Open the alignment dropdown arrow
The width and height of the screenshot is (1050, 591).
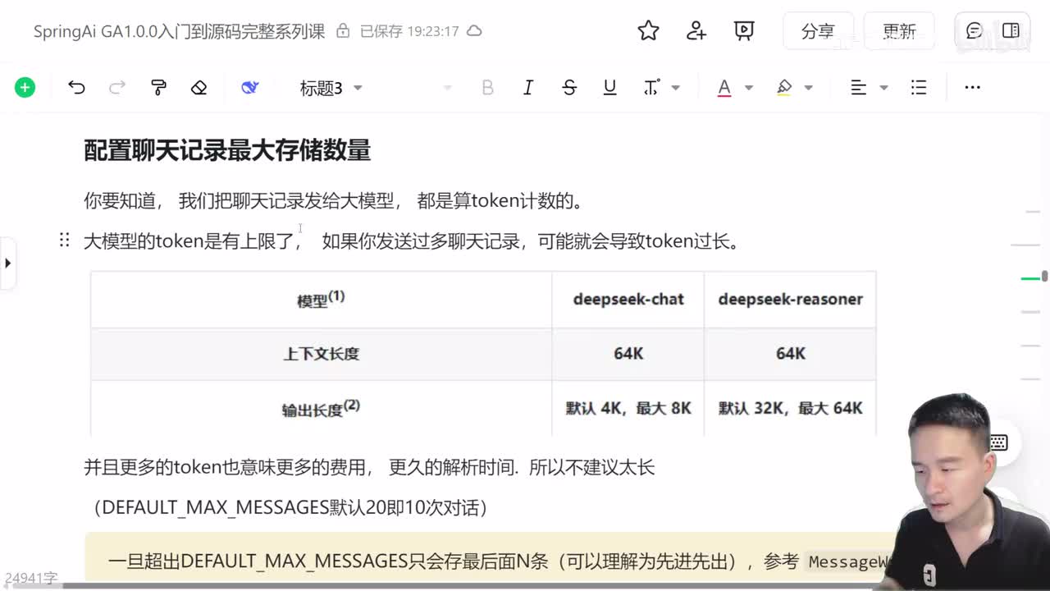click(883, 88)
